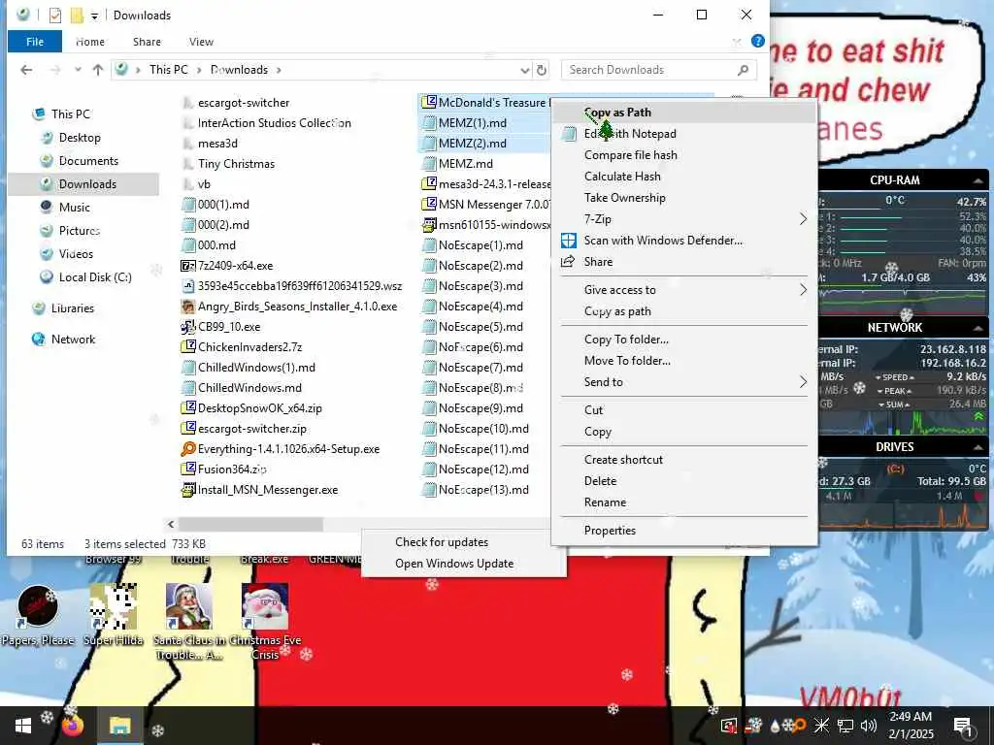Click the horizontal scrollbar thumb

tap(251, 525)
